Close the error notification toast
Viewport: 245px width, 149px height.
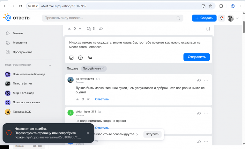pos(88,133)
